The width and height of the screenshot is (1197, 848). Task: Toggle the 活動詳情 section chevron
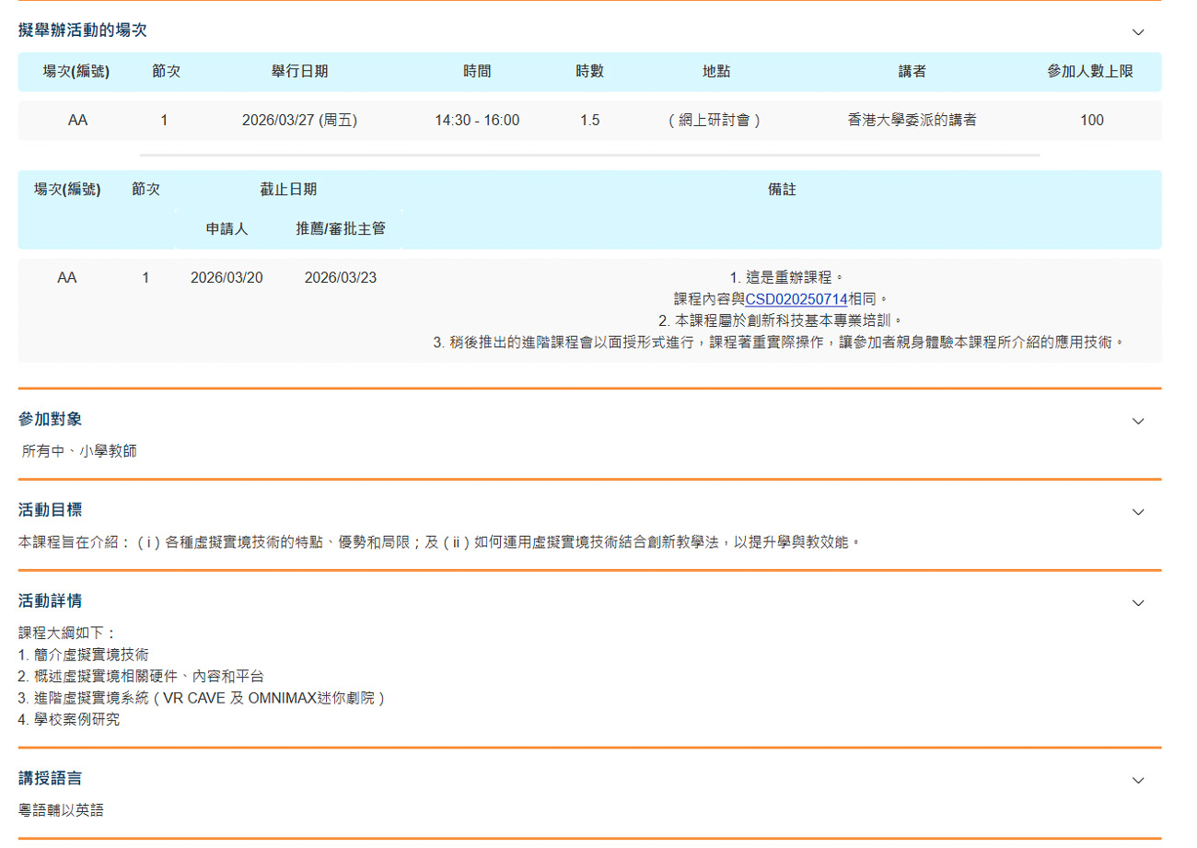click(x=1138, y=602)
